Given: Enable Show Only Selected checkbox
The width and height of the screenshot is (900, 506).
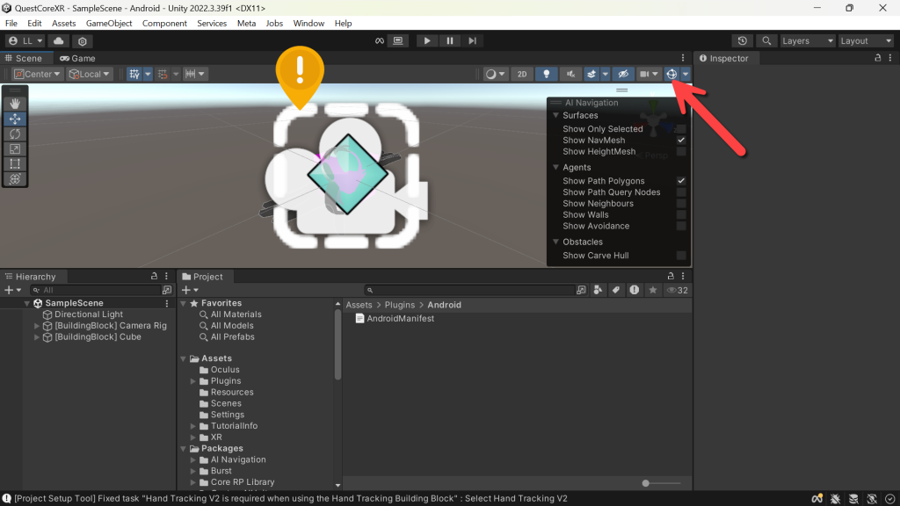Looking at the screenshot, I should [x=681, y=129].
